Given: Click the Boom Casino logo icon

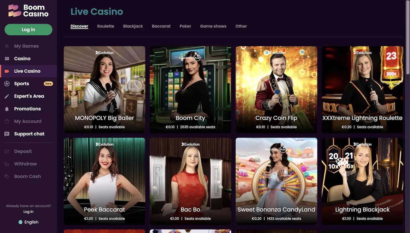Looking at the screenshot, I should [15, 11].
